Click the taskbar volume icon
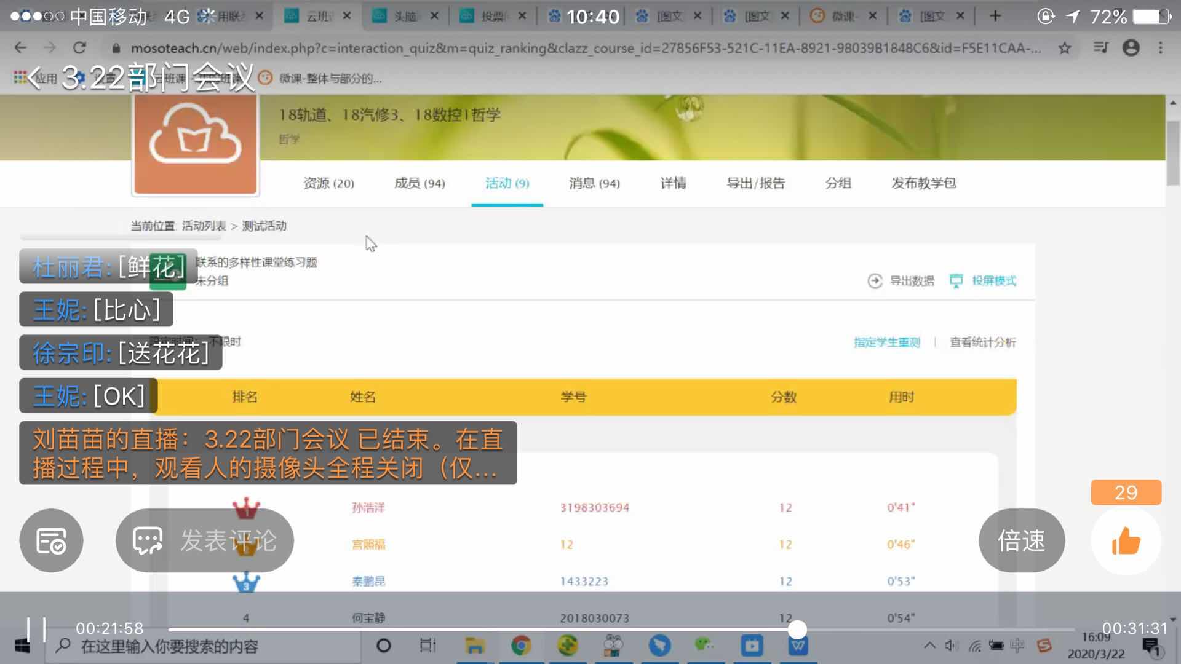1181x664 pixels. tap(952, 646)
